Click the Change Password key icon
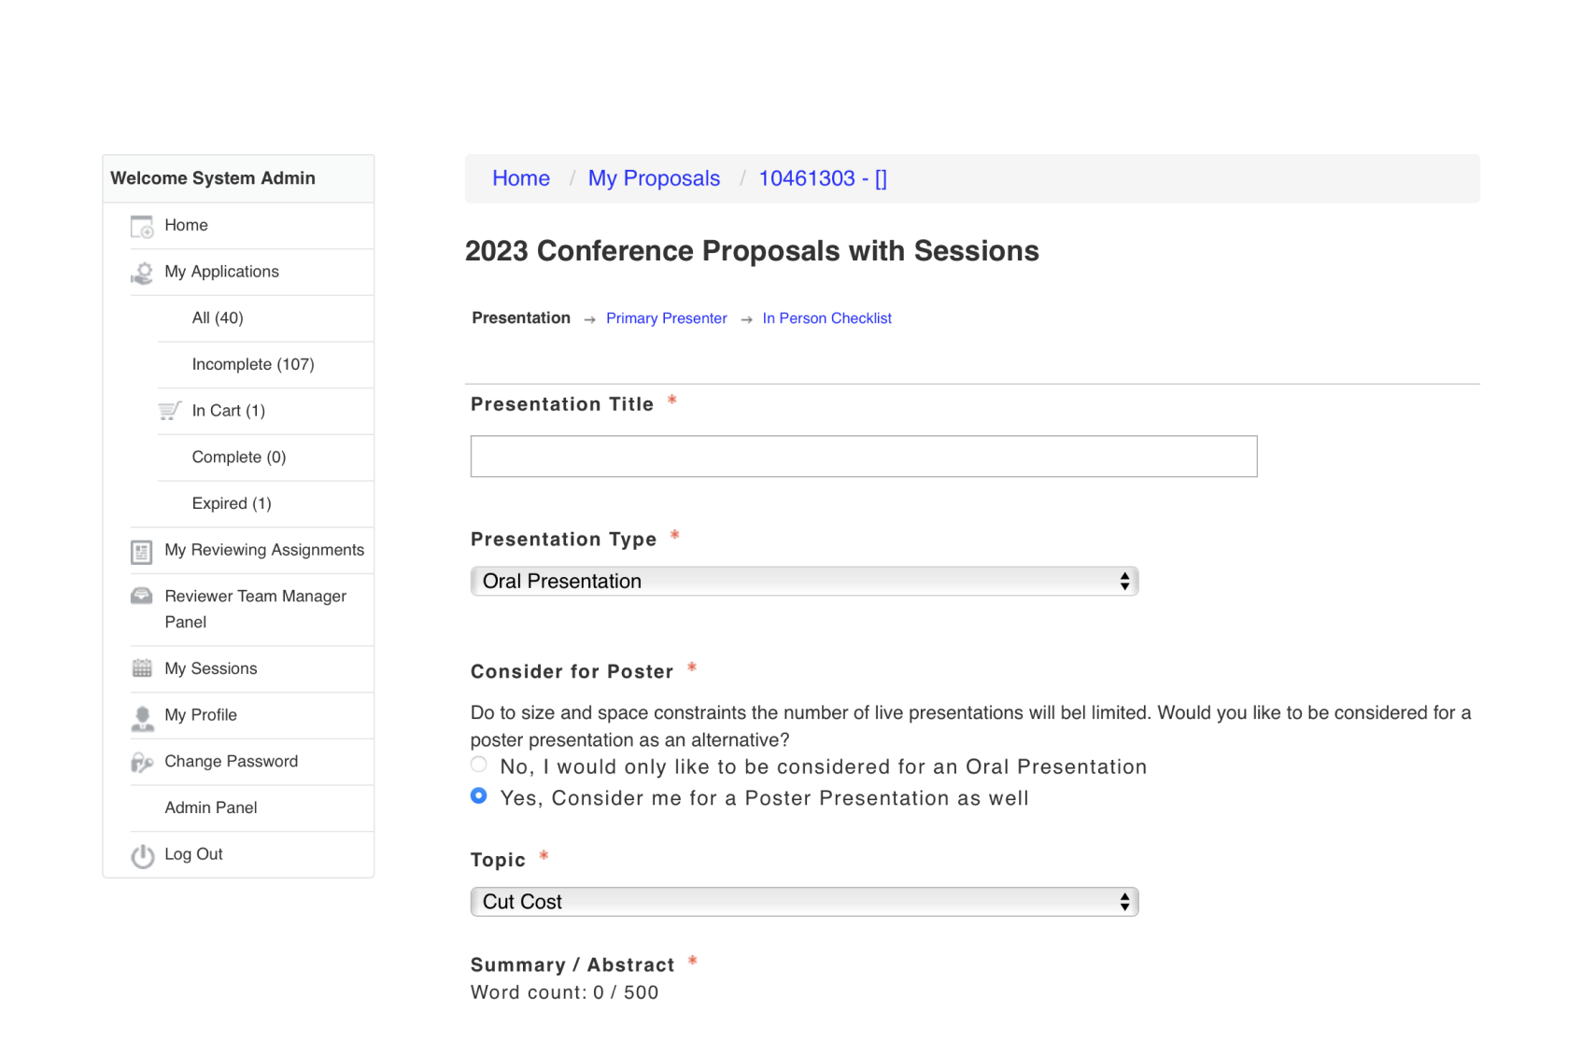1582x1040 pixels. tap(142, 763)
